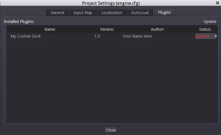Viewport: 221px width, 135px height.
Task: Click the Close button at bottom
Action: [x=111, y=130]
